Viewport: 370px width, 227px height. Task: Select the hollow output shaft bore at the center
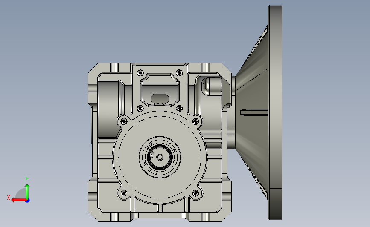(x=160, y=157)
